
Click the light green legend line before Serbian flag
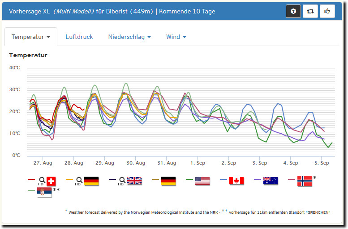coord(31,191)
